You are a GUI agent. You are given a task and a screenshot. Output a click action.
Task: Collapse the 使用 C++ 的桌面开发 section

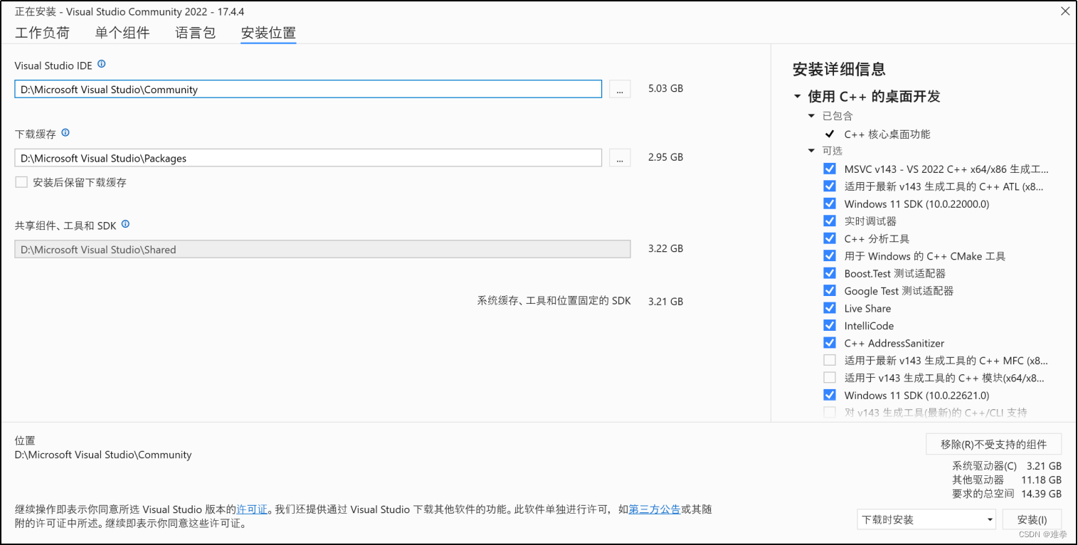click(798, 97)
